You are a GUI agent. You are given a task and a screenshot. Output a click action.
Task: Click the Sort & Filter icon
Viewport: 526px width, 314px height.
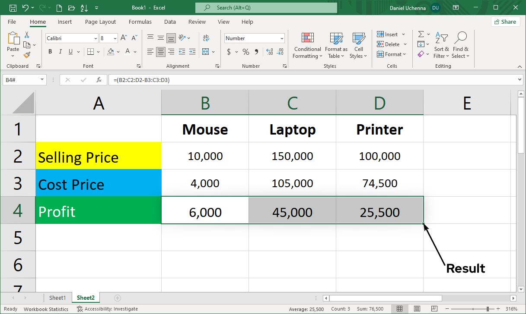tap(441, 45)
